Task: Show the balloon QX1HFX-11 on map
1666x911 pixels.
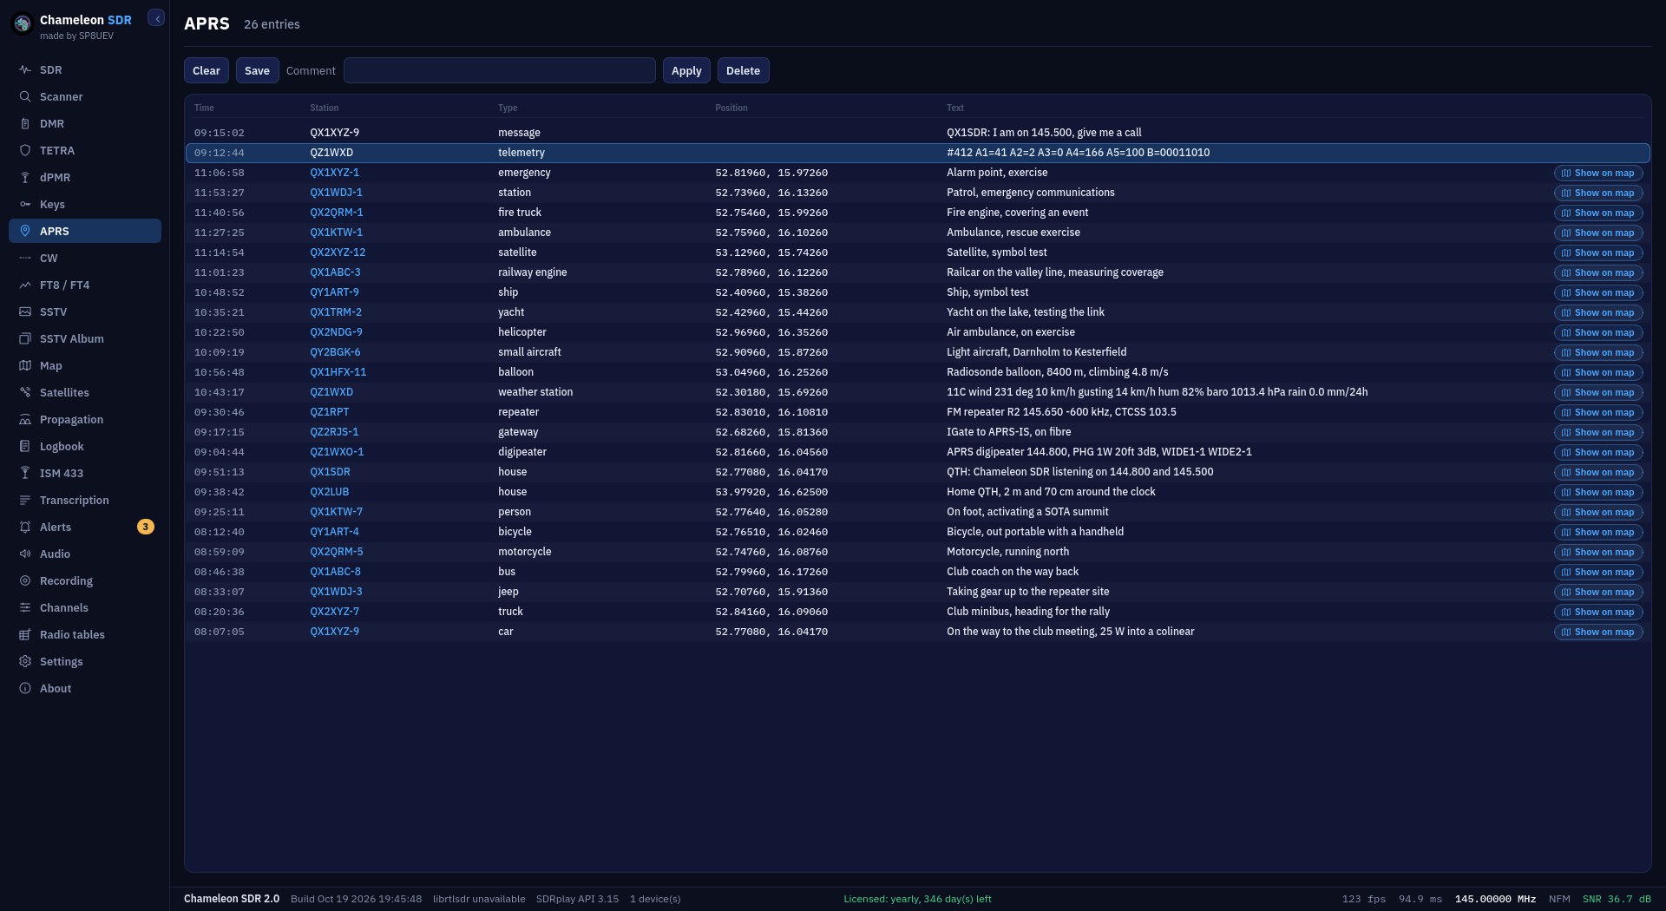Action: (x=1598, y=372)
